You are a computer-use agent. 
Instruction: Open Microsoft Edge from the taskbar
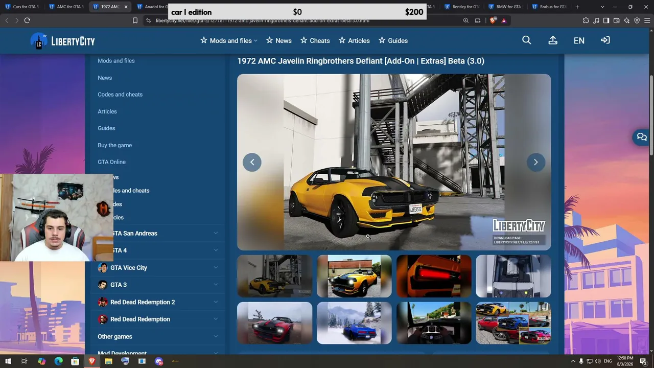[58, 361]
